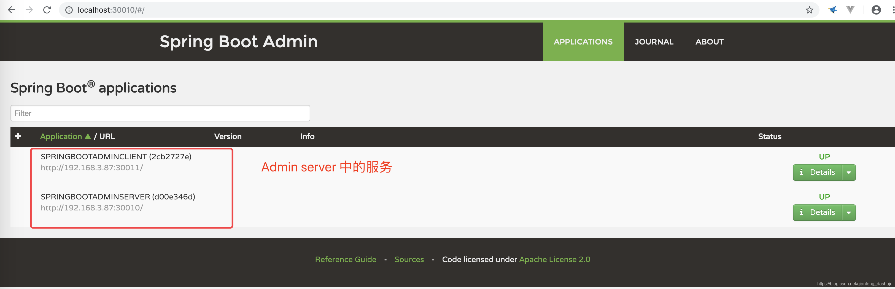Open the Reference Guide link
The height and width of the screenshot is (289, 895).
coord(346,260)
